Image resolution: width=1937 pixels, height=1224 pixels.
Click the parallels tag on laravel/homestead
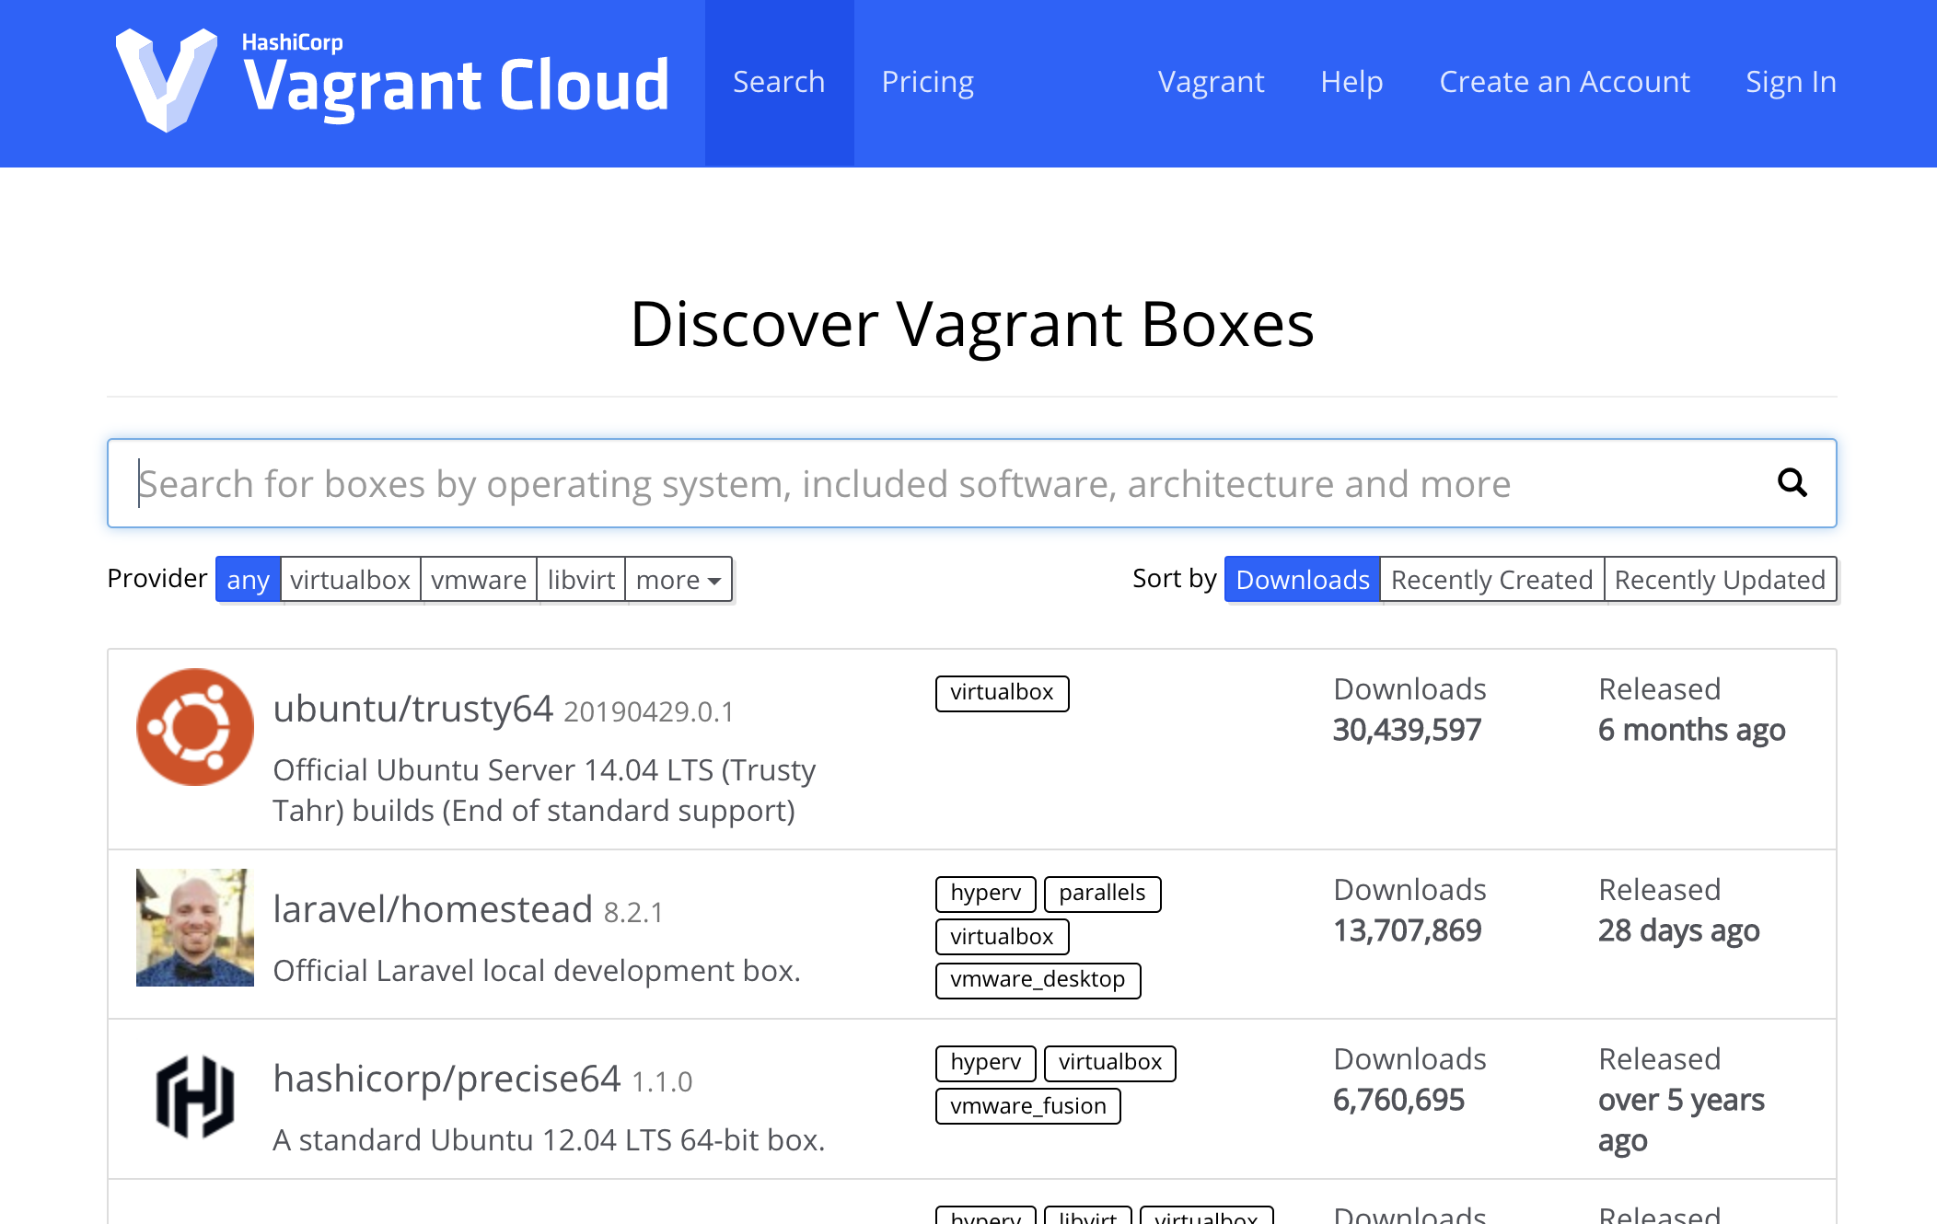point(1102,894)
